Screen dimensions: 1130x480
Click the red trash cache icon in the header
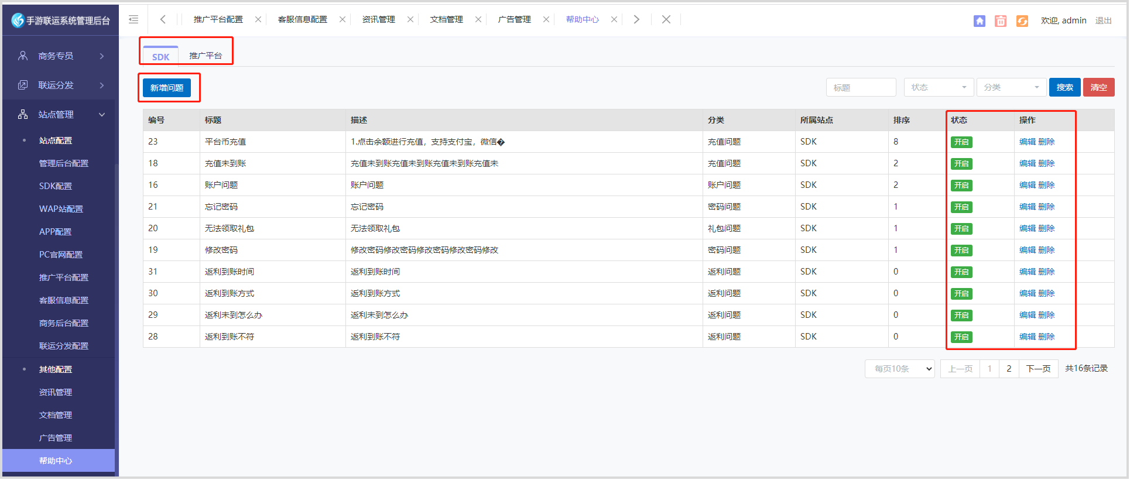1001,21
